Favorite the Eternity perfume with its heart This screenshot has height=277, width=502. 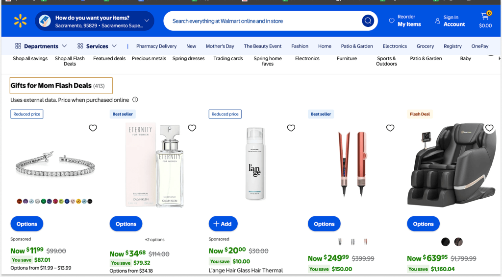(192, 128)
